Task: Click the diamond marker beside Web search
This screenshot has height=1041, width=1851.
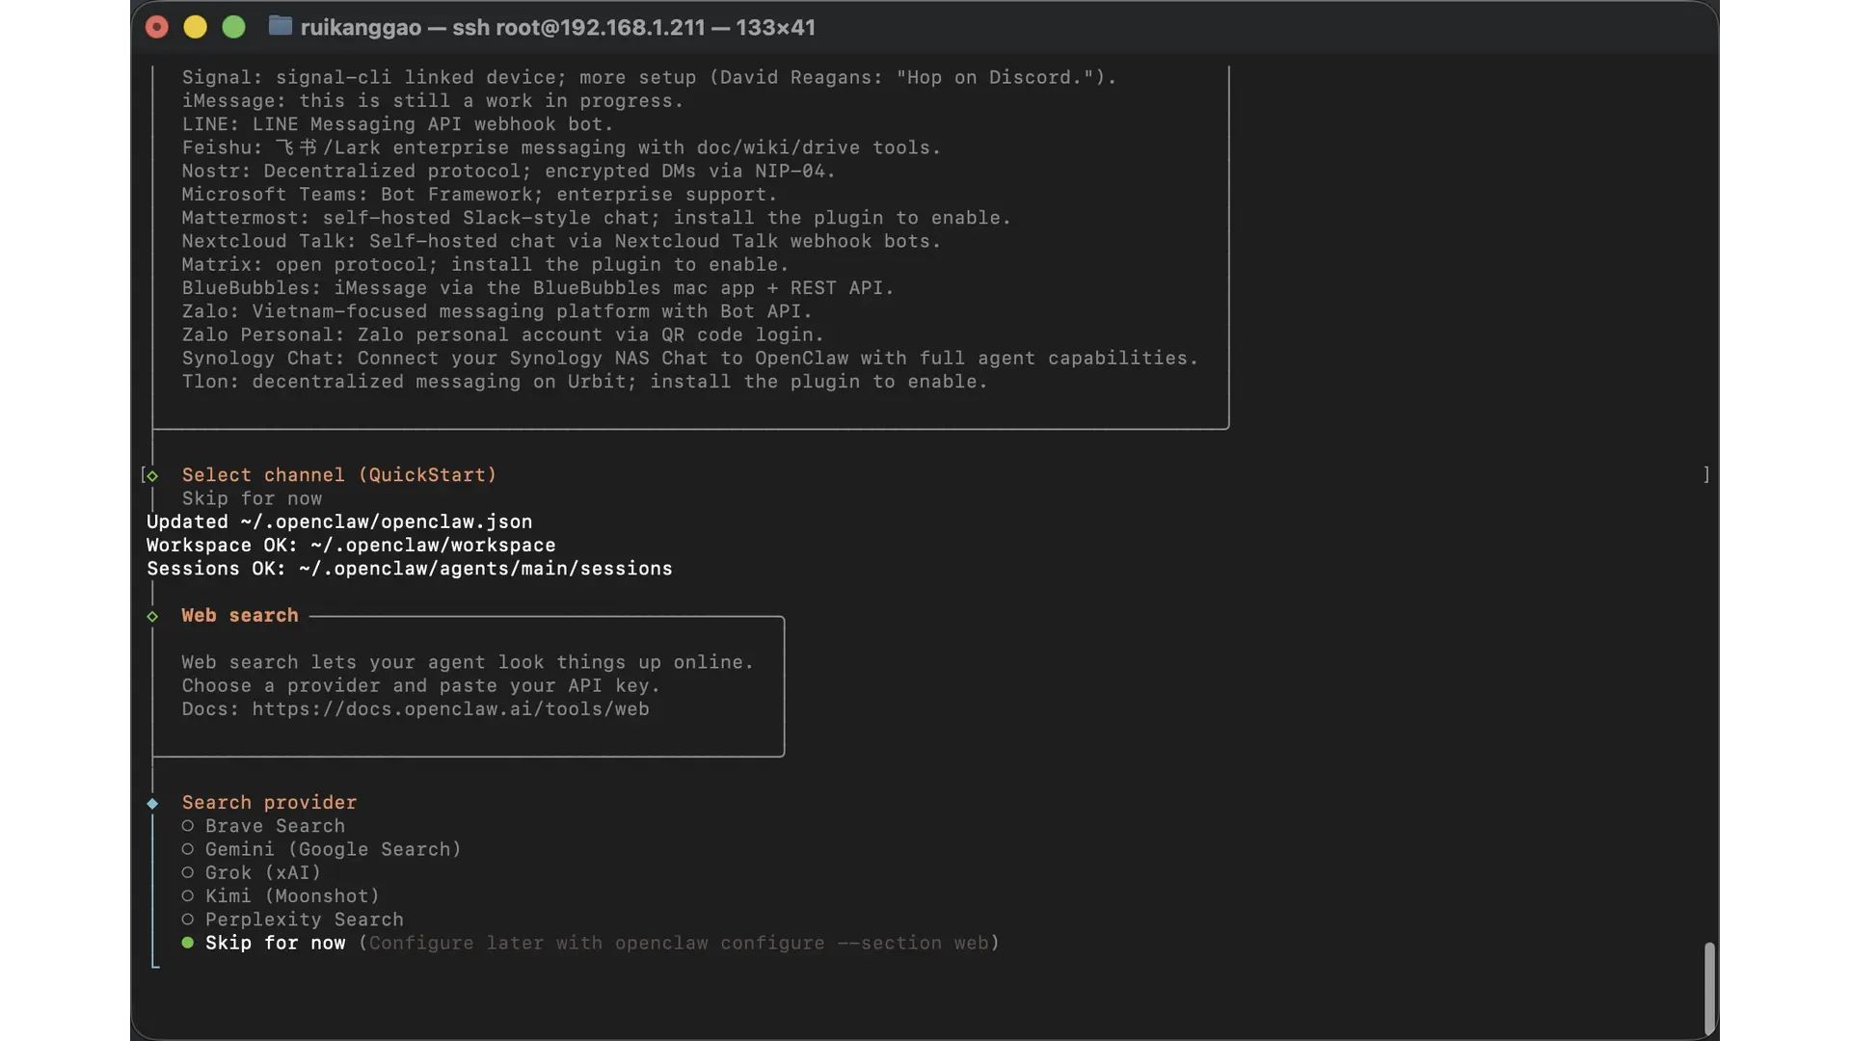Action: click(152, 616)
